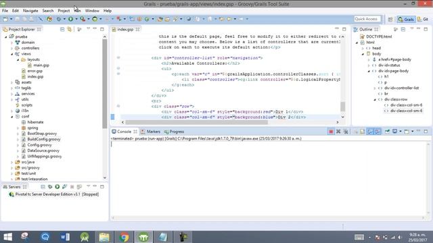Screen dimensions: 433x243
Task: Expand the domain folder
Action: [x=12, y=43]
